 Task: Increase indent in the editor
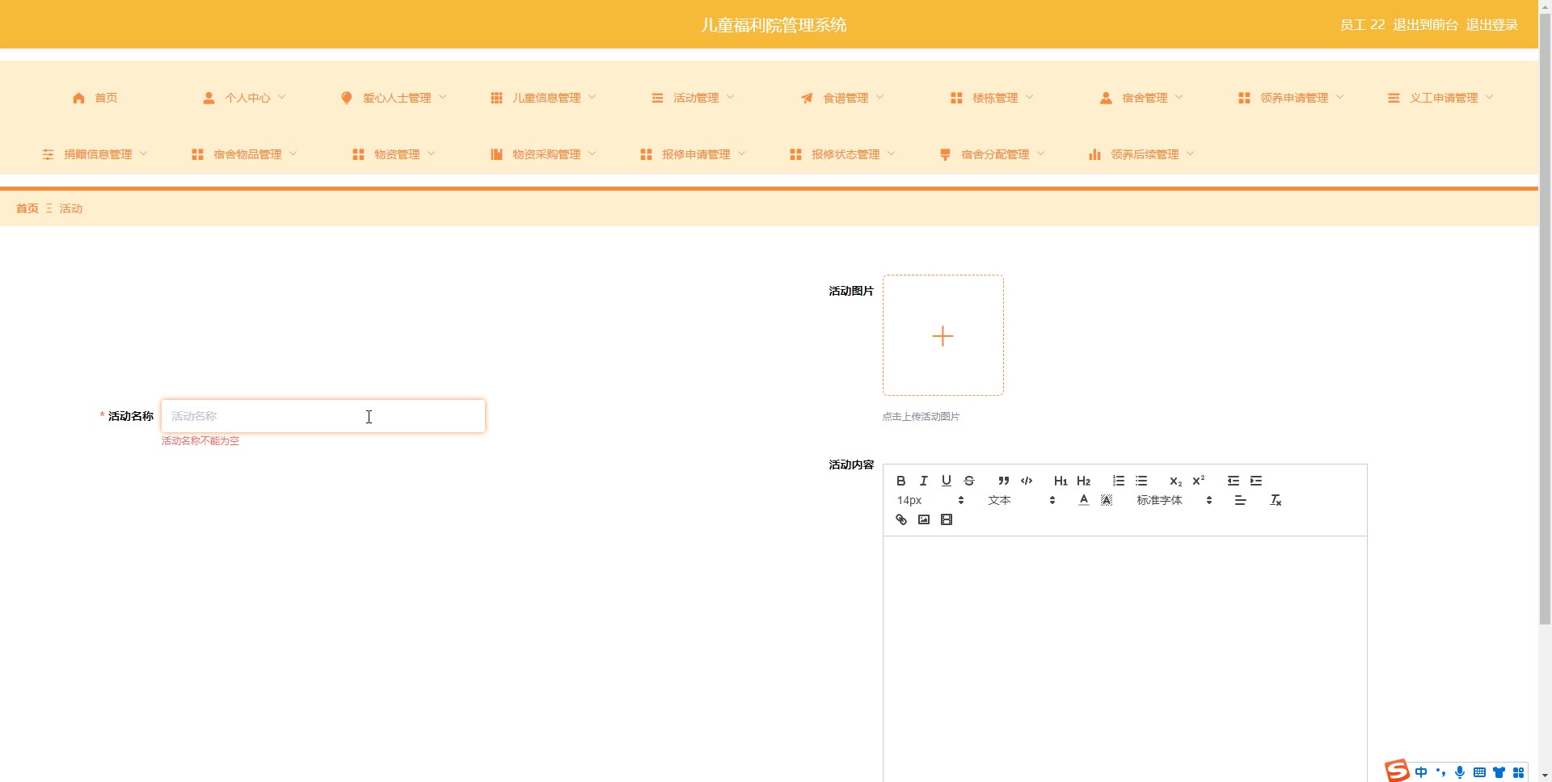point(1256,481)
